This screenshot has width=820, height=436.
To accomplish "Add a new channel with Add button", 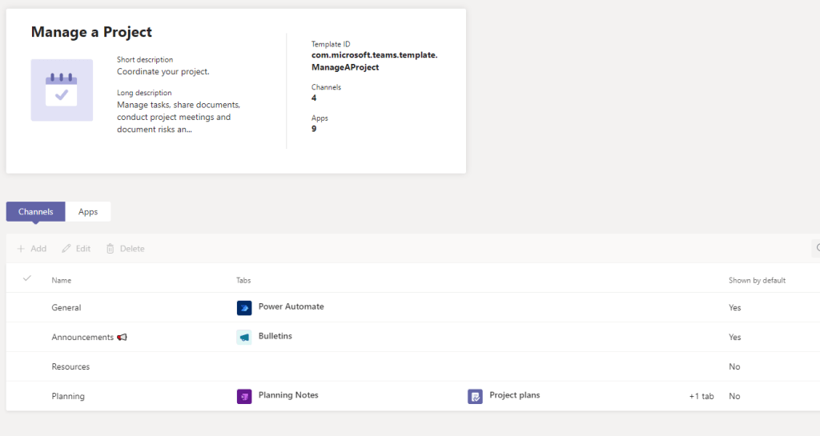I will [32, 249].
